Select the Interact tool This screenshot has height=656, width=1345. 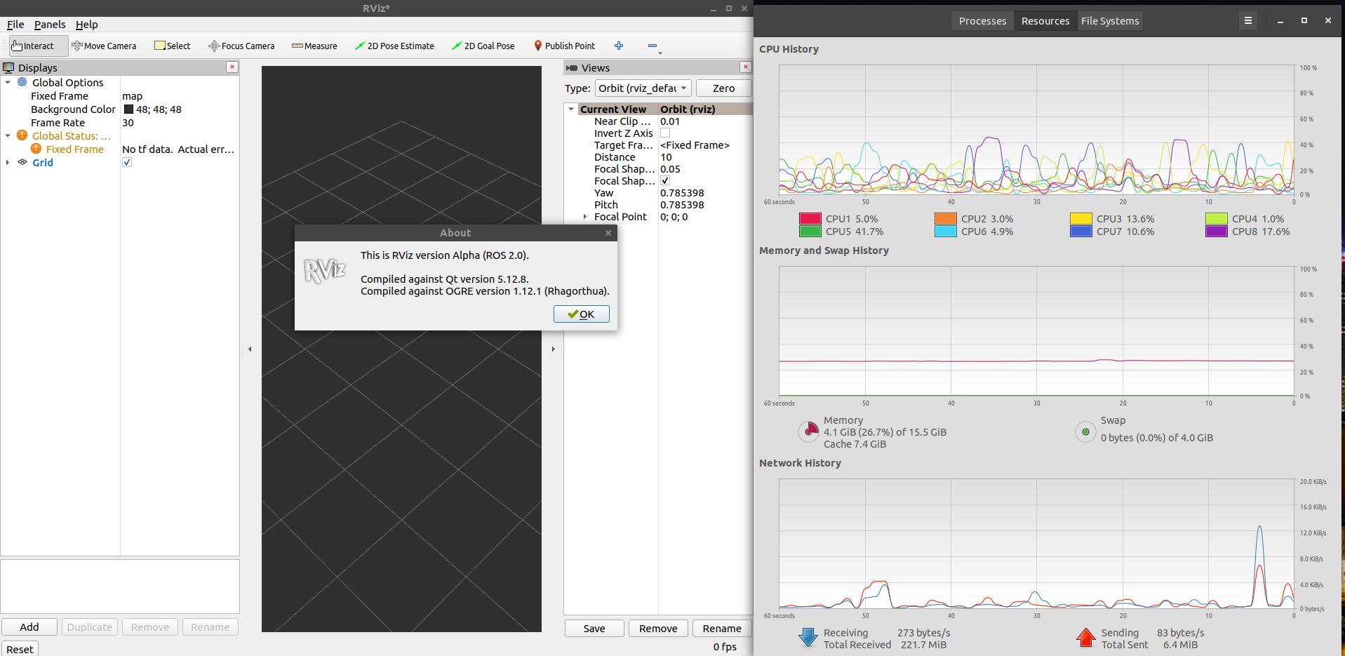pyautogui.click(x=39, y=46)
